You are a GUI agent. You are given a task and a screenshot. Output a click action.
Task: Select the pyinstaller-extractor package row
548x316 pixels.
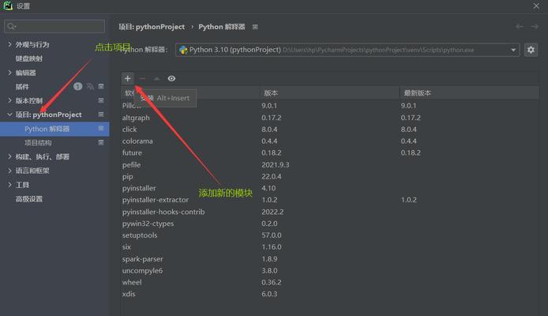[x=329, y=200]
